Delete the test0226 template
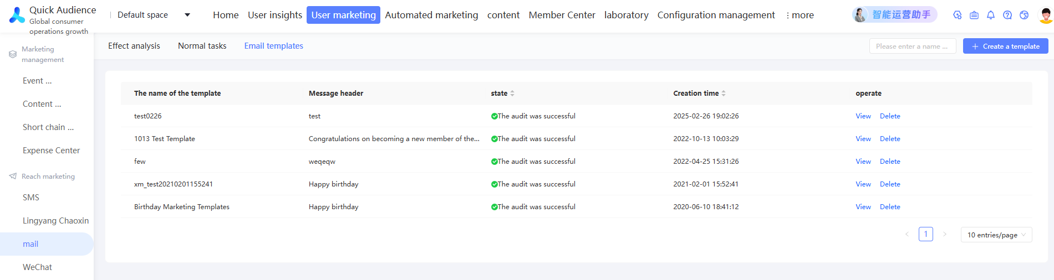The image size is (1054, 280). click(890, 116)
